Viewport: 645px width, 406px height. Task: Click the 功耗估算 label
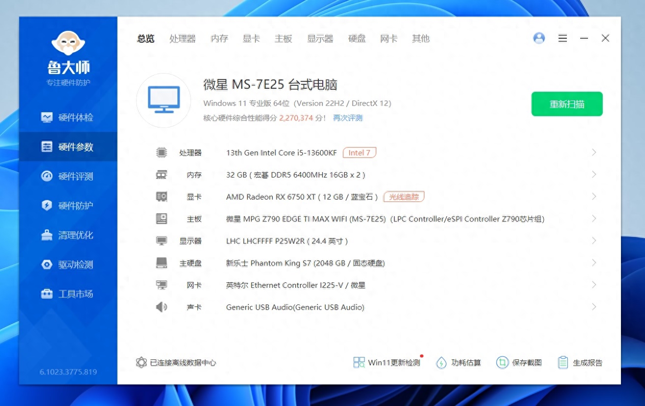pyautogui.click(x=466, y=363)
